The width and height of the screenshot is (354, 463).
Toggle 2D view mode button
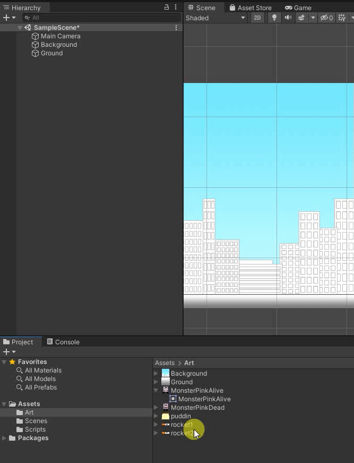[257, 18]
